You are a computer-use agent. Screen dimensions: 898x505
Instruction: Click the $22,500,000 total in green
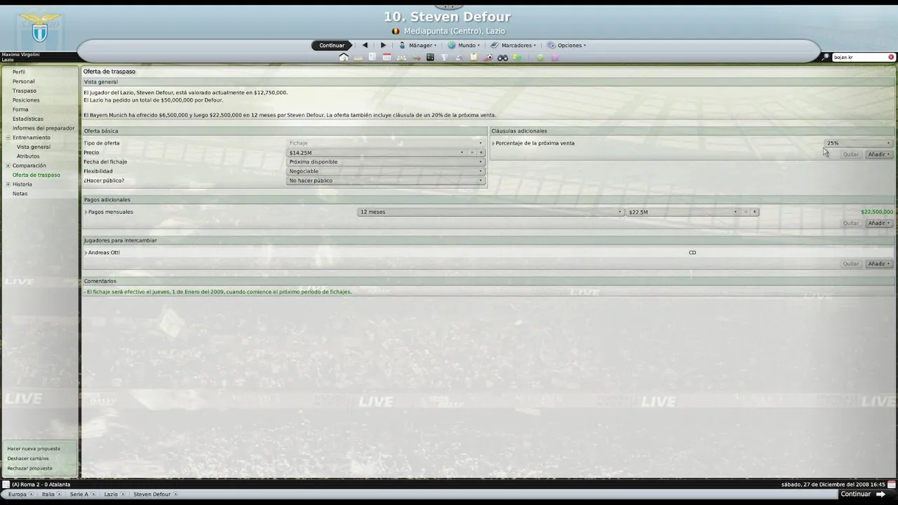[877, 212]
